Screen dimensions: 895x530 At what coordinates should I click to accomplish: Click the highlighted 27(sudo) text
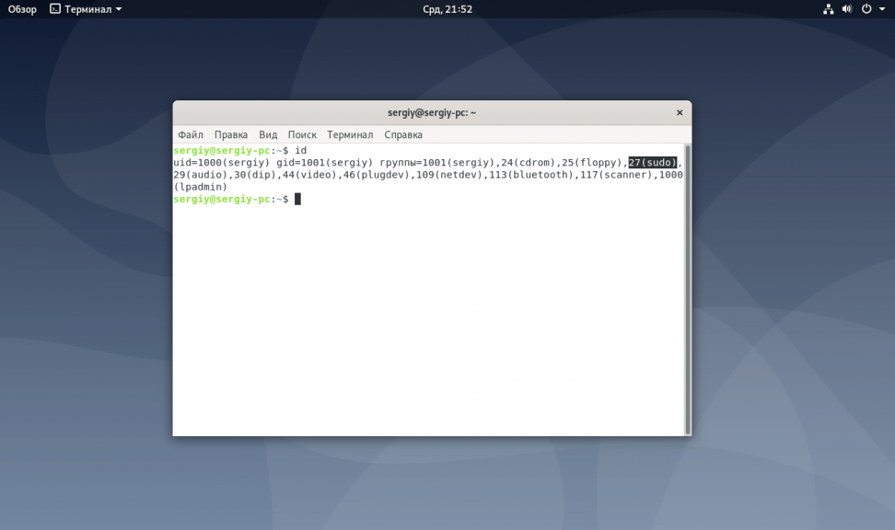click(653, 163)
